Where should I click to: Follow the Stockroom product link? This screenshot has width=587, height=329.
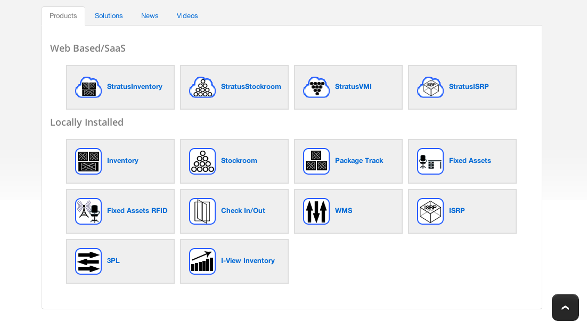[239, 161]
